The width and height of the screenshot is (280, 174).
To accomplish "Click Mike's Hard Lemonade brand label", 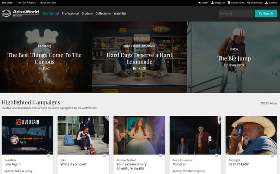I will 139,46.
